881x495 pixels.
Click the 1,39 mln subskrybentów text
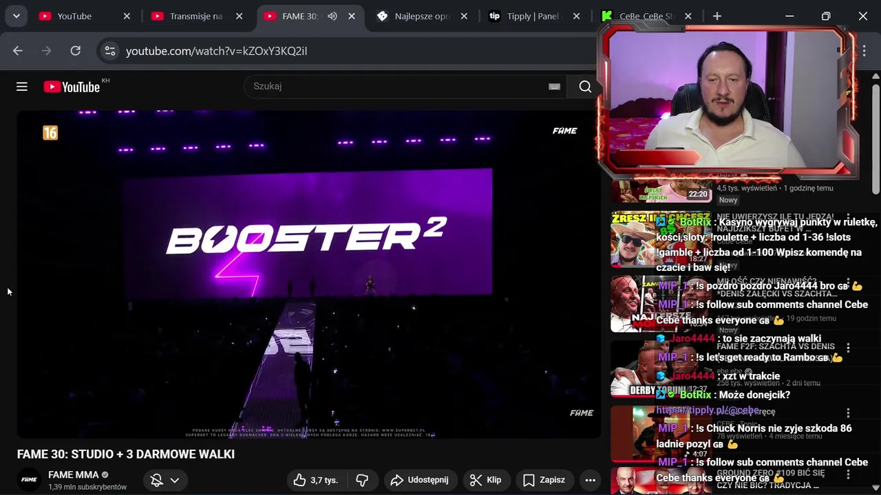coord(87,487)
